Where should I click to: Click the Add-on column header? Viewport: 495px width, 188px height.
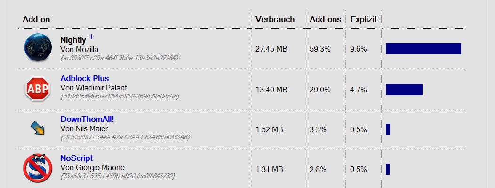point(36,20)
